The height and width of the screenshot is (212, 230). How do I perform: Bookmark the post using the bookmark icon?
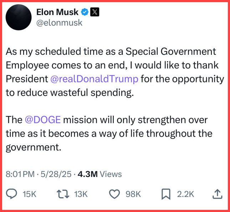click(166, 194)
